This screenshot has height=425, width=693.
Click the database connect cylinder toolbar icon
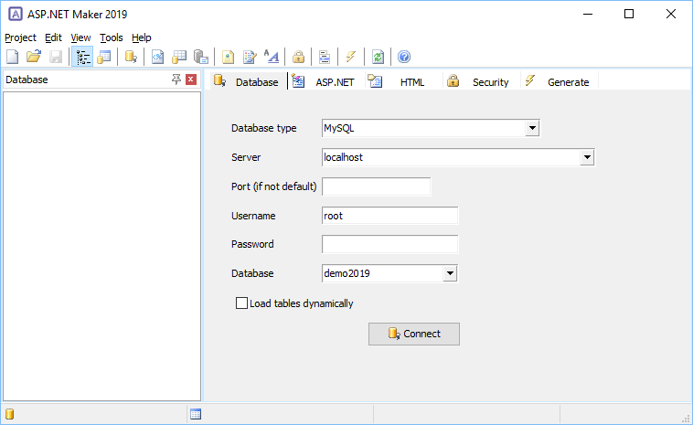click(131, 57)
